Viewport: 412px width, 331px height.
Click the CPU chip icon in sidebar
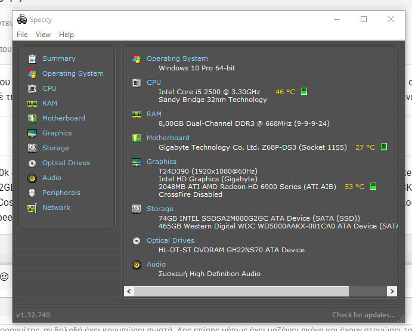(x=32, y=88)
